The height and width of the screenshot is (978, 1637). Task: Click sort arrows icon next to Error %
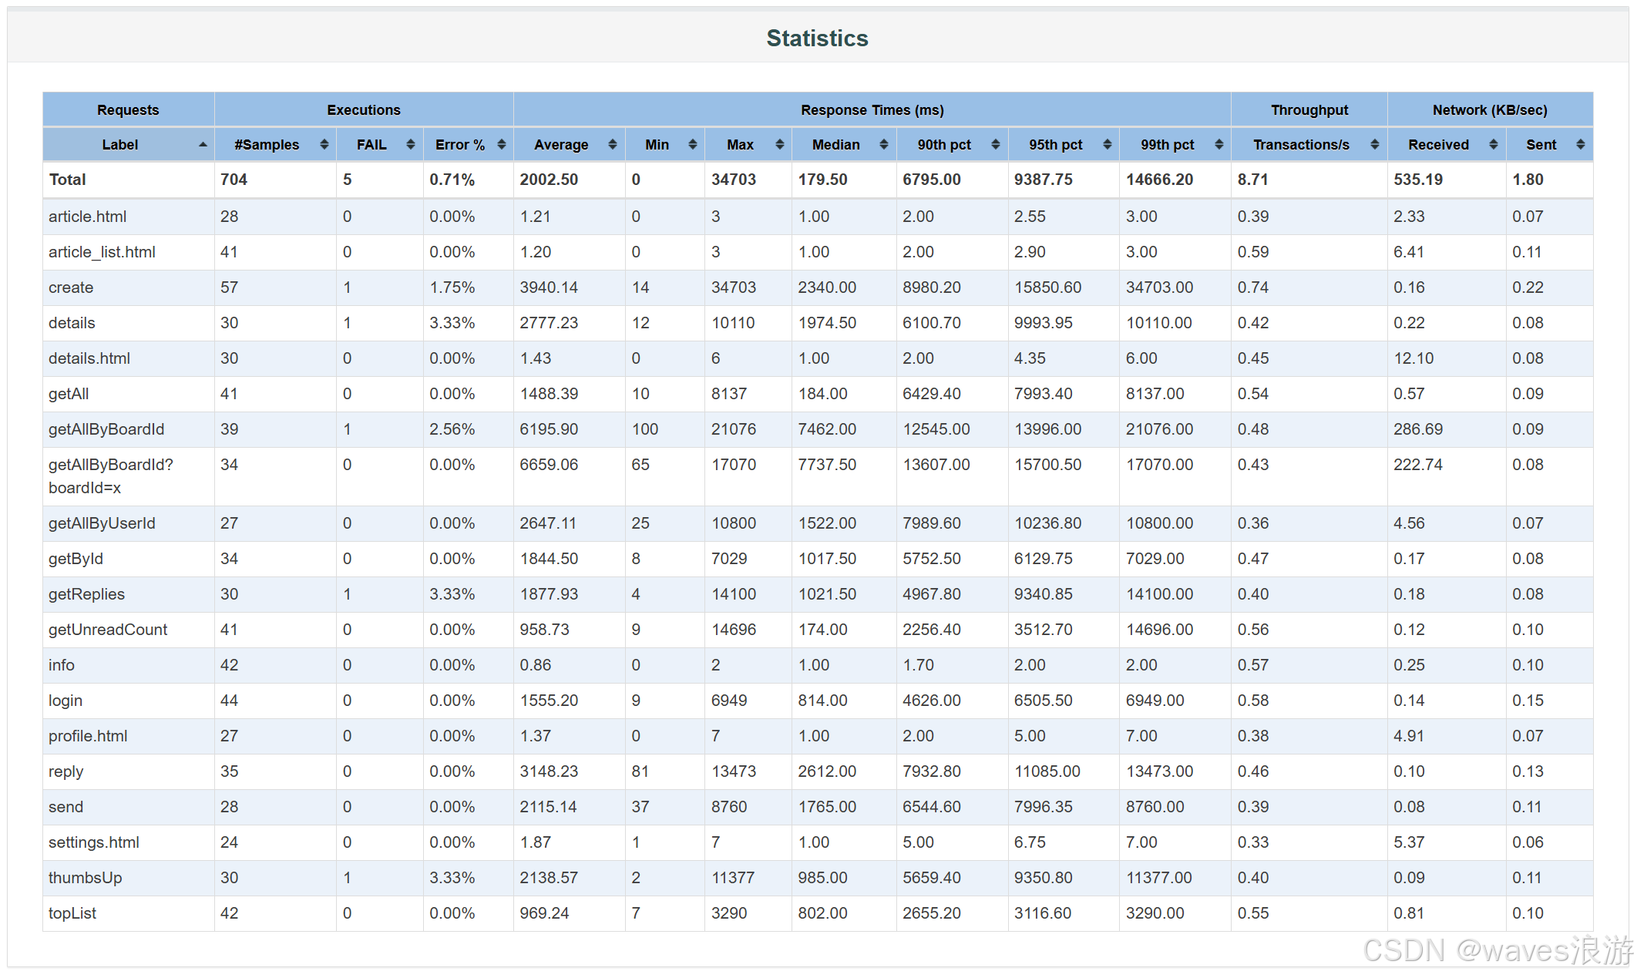pos(502,145)
